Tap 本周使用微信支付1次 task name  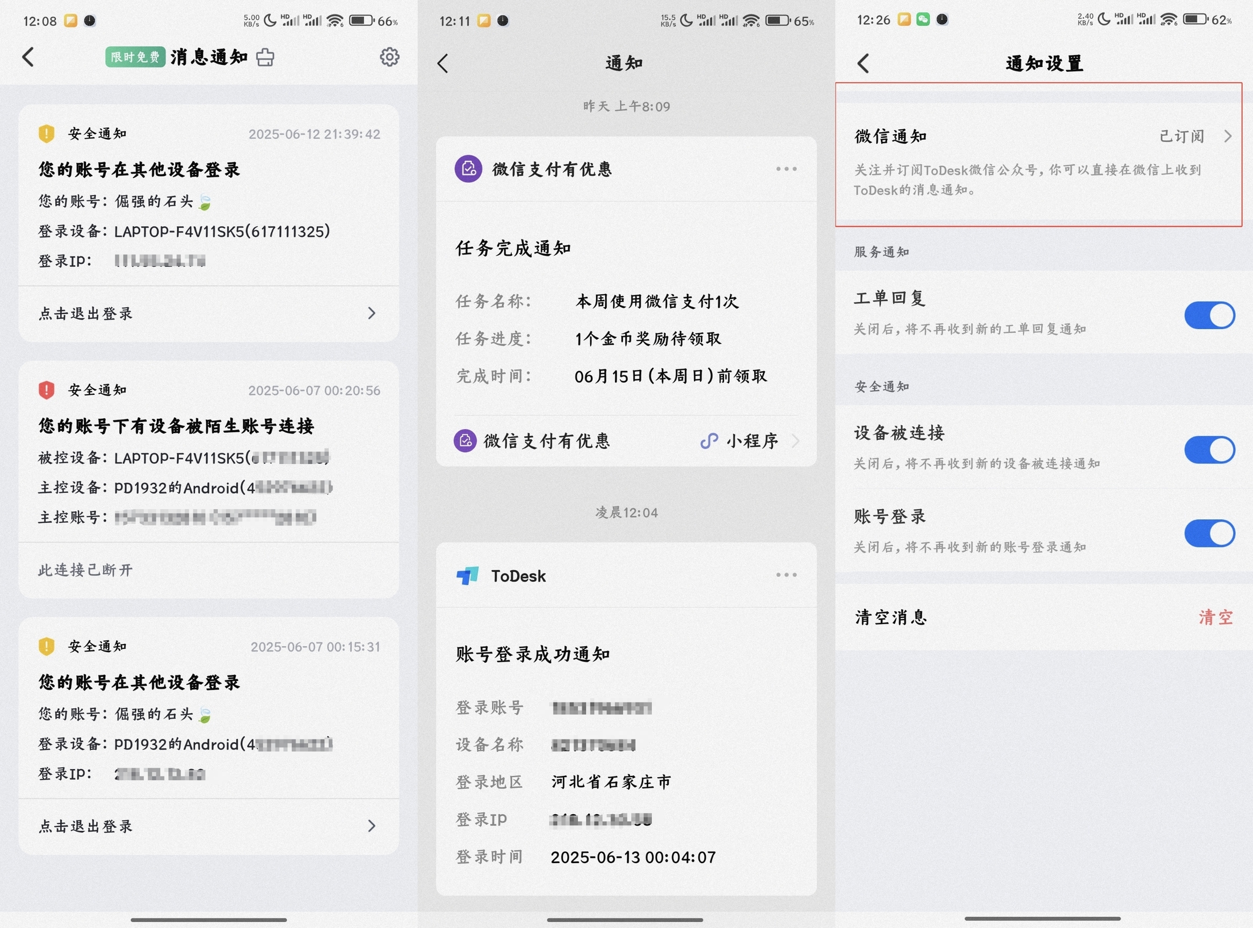[x=657, y=301]
